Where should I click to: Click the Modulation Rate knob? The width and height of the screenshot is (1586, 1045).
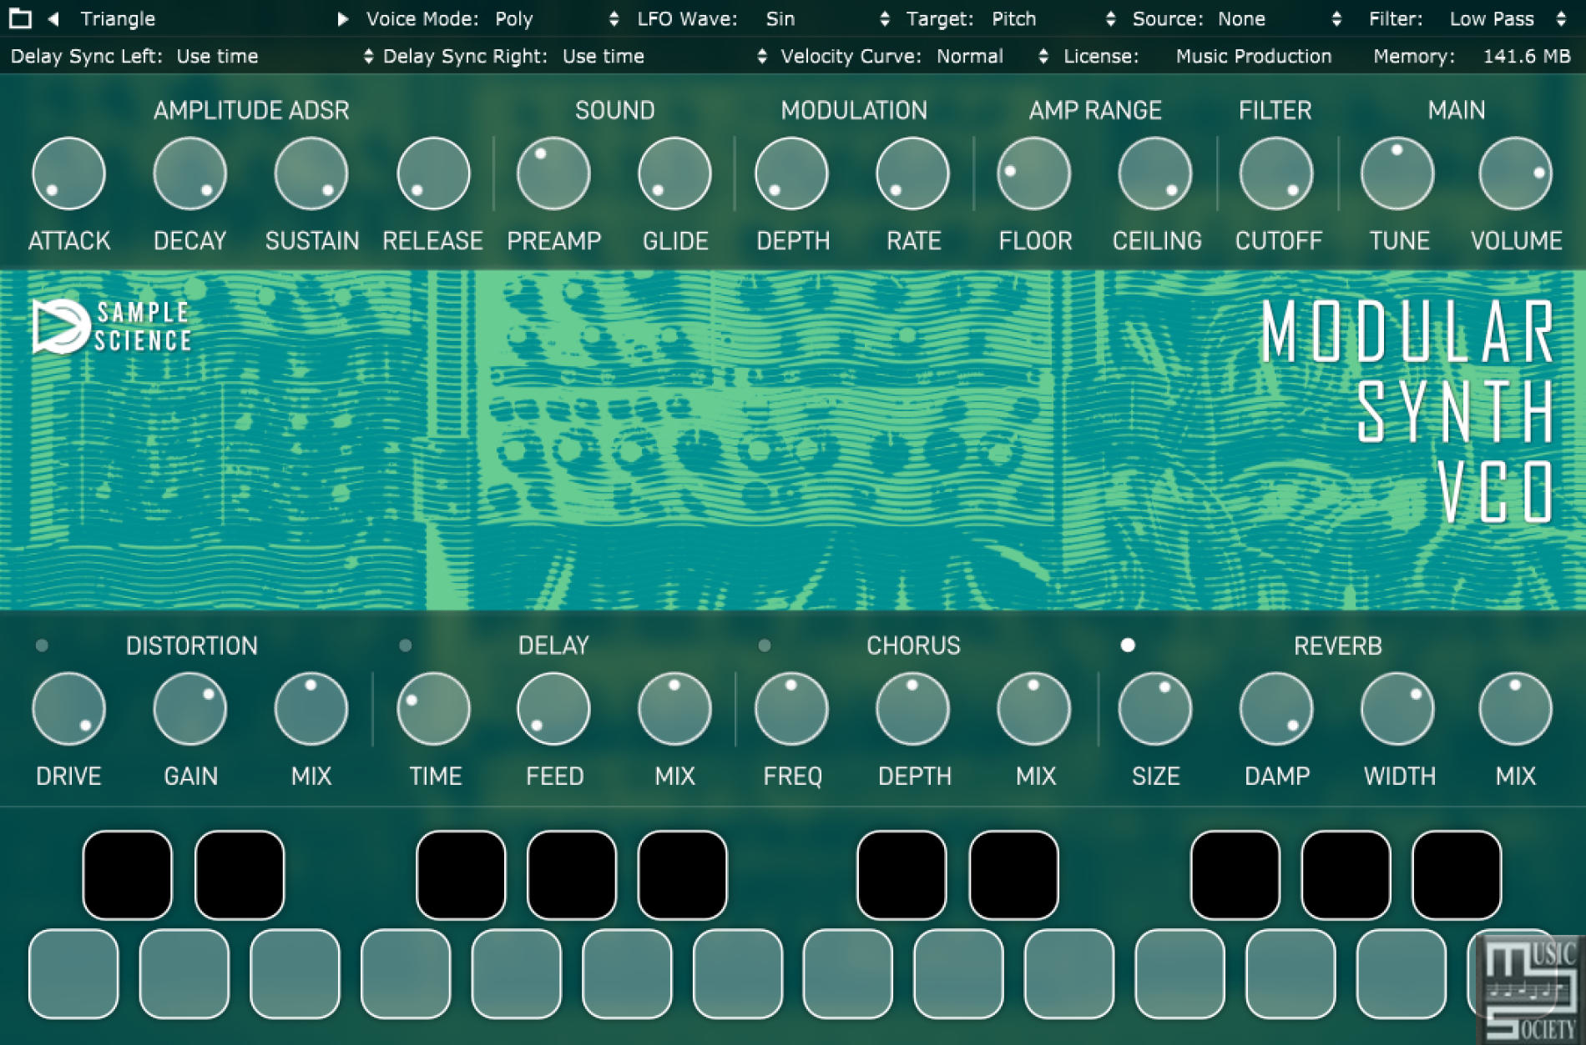tap(912, 173)
